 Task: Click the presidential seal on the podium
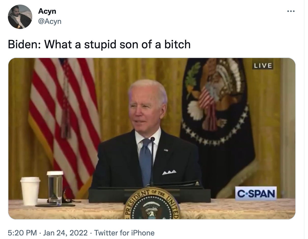pos(152,204)
